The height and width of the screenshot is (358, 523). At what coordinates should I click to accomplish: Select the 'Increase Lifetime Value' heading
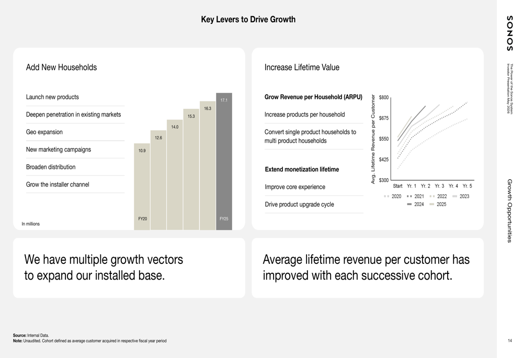tap(302, 67)
